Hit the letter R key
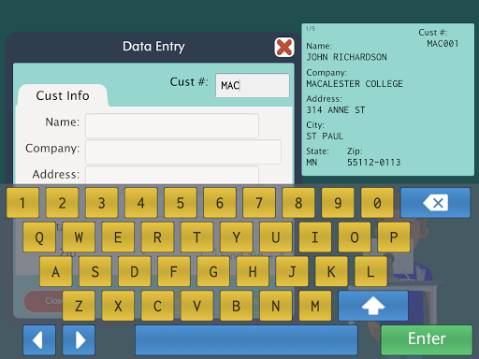The image size is (479, 359). click(157, 237)
